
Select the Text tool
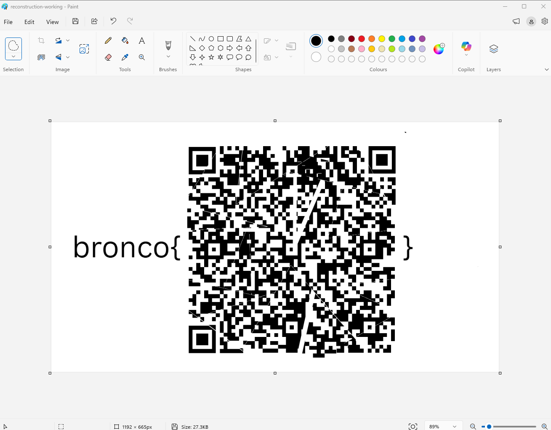click(142, 40)
